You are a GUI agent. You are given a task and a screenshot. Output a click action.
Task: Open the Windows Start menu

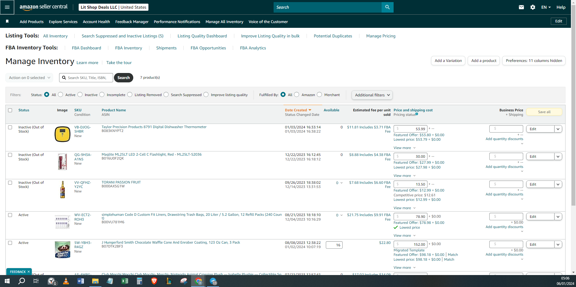click(x=7, y=281)
